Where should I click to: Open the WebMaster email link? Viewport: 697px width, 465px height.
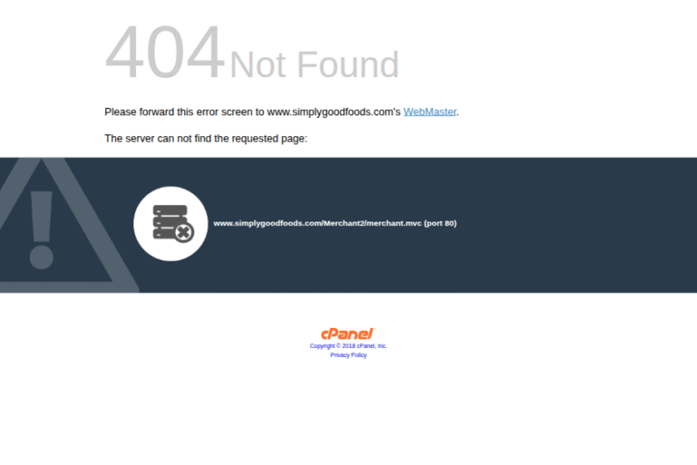(x=429, y=112)
